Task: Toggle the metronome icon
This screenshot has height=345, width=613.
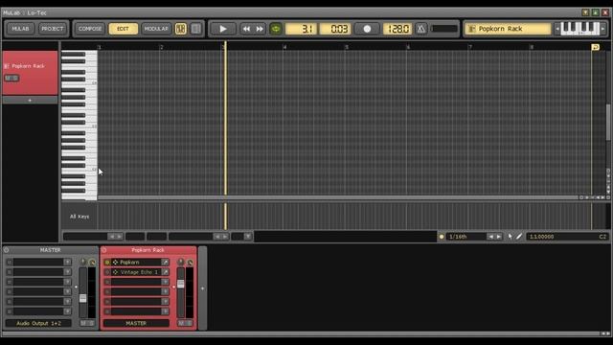Action: (x=421, y=29)
